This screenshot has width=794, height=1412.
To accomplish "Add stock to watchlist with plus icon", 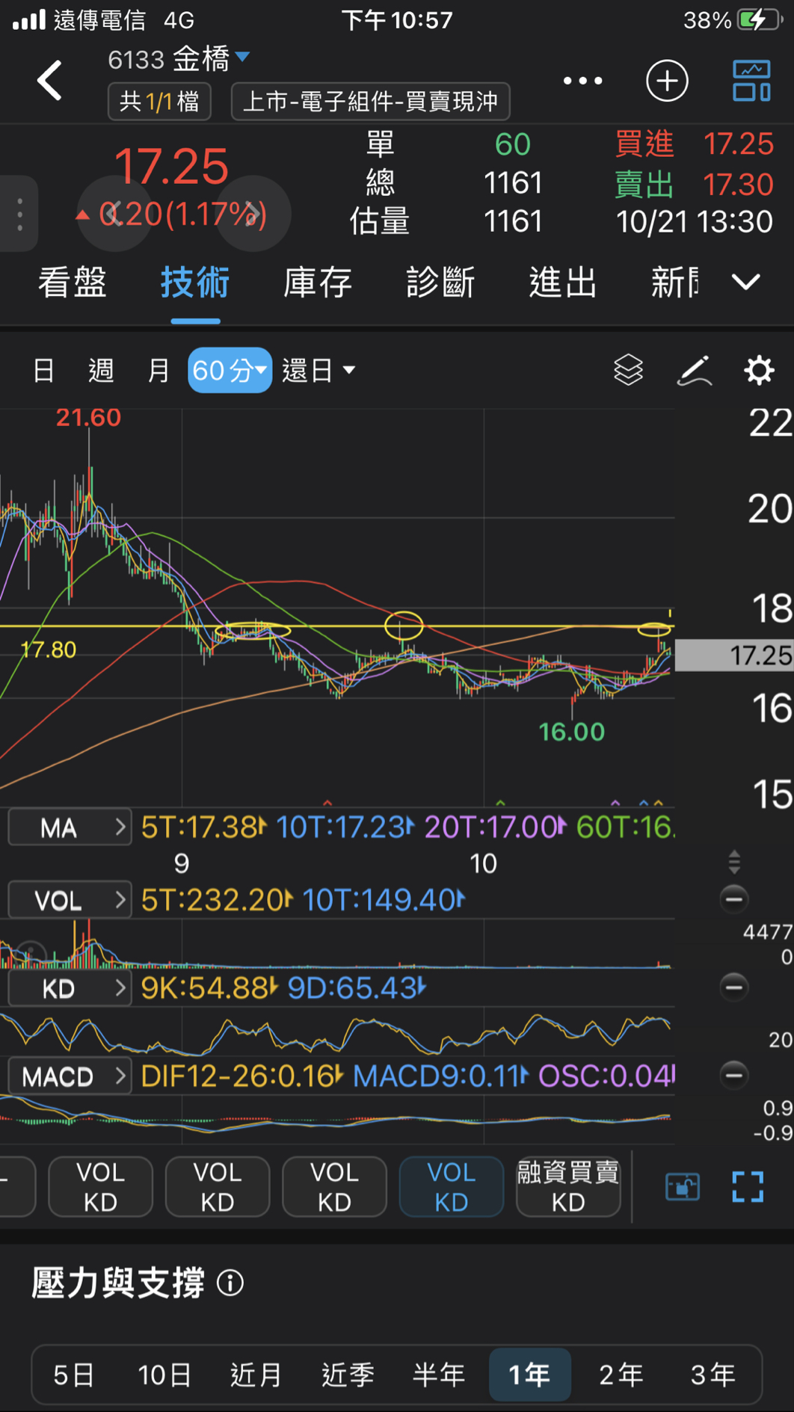I will 667,81.
